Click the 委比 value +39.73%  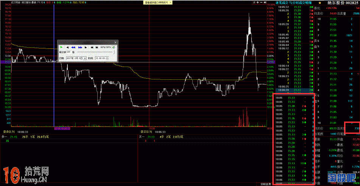tap(332, 8)
